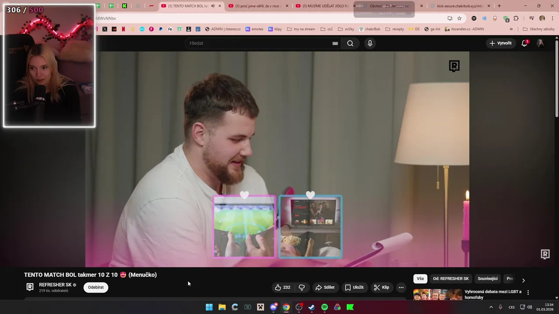Select the Vše filter chip
Image resolution: width=559 pixels, height=314 pixels.
[420, 279]
